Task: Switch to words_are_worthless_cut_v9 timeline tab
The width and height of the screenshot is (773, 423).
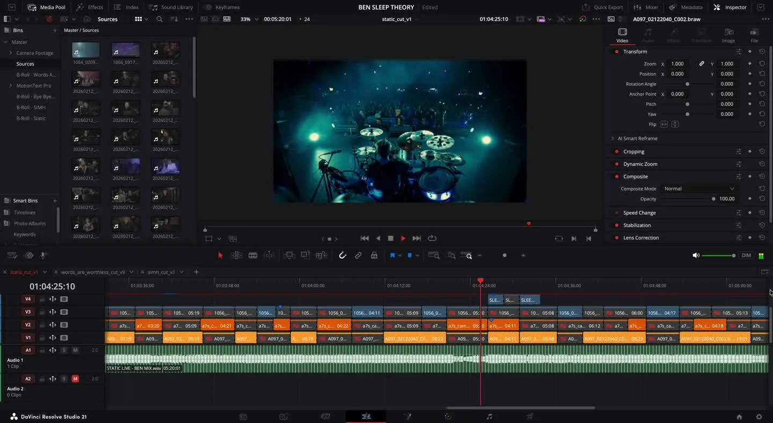Action: pyautogui.click(x=93, y=272)
